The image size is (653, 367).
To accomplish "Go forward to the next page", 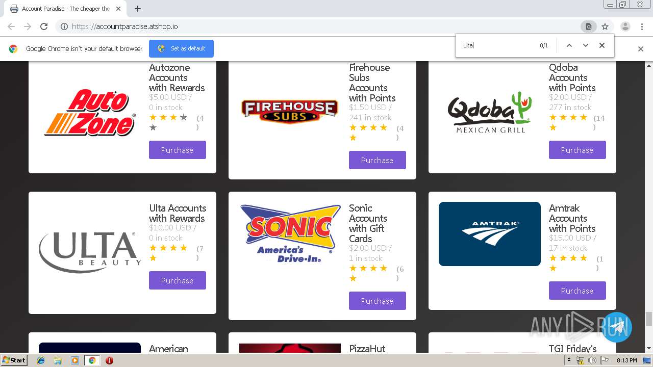I will (x=28, y=27).
